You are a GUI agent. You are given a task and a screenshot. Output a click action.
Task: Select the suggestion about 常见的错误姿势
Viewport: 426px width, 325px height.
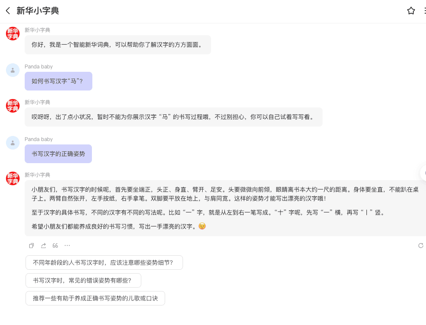83,280
